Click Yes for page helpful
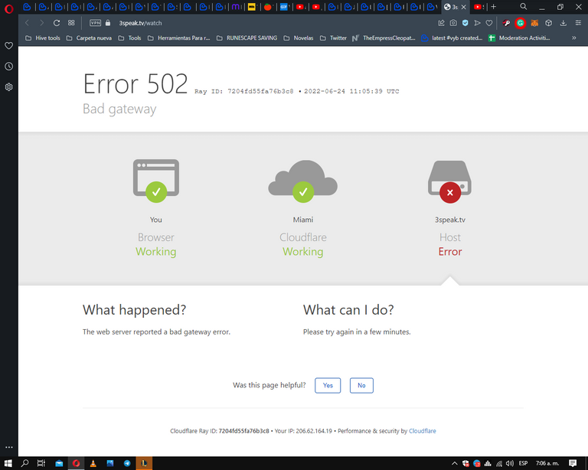Screen dimensions: 588x470 pos(328,385)
